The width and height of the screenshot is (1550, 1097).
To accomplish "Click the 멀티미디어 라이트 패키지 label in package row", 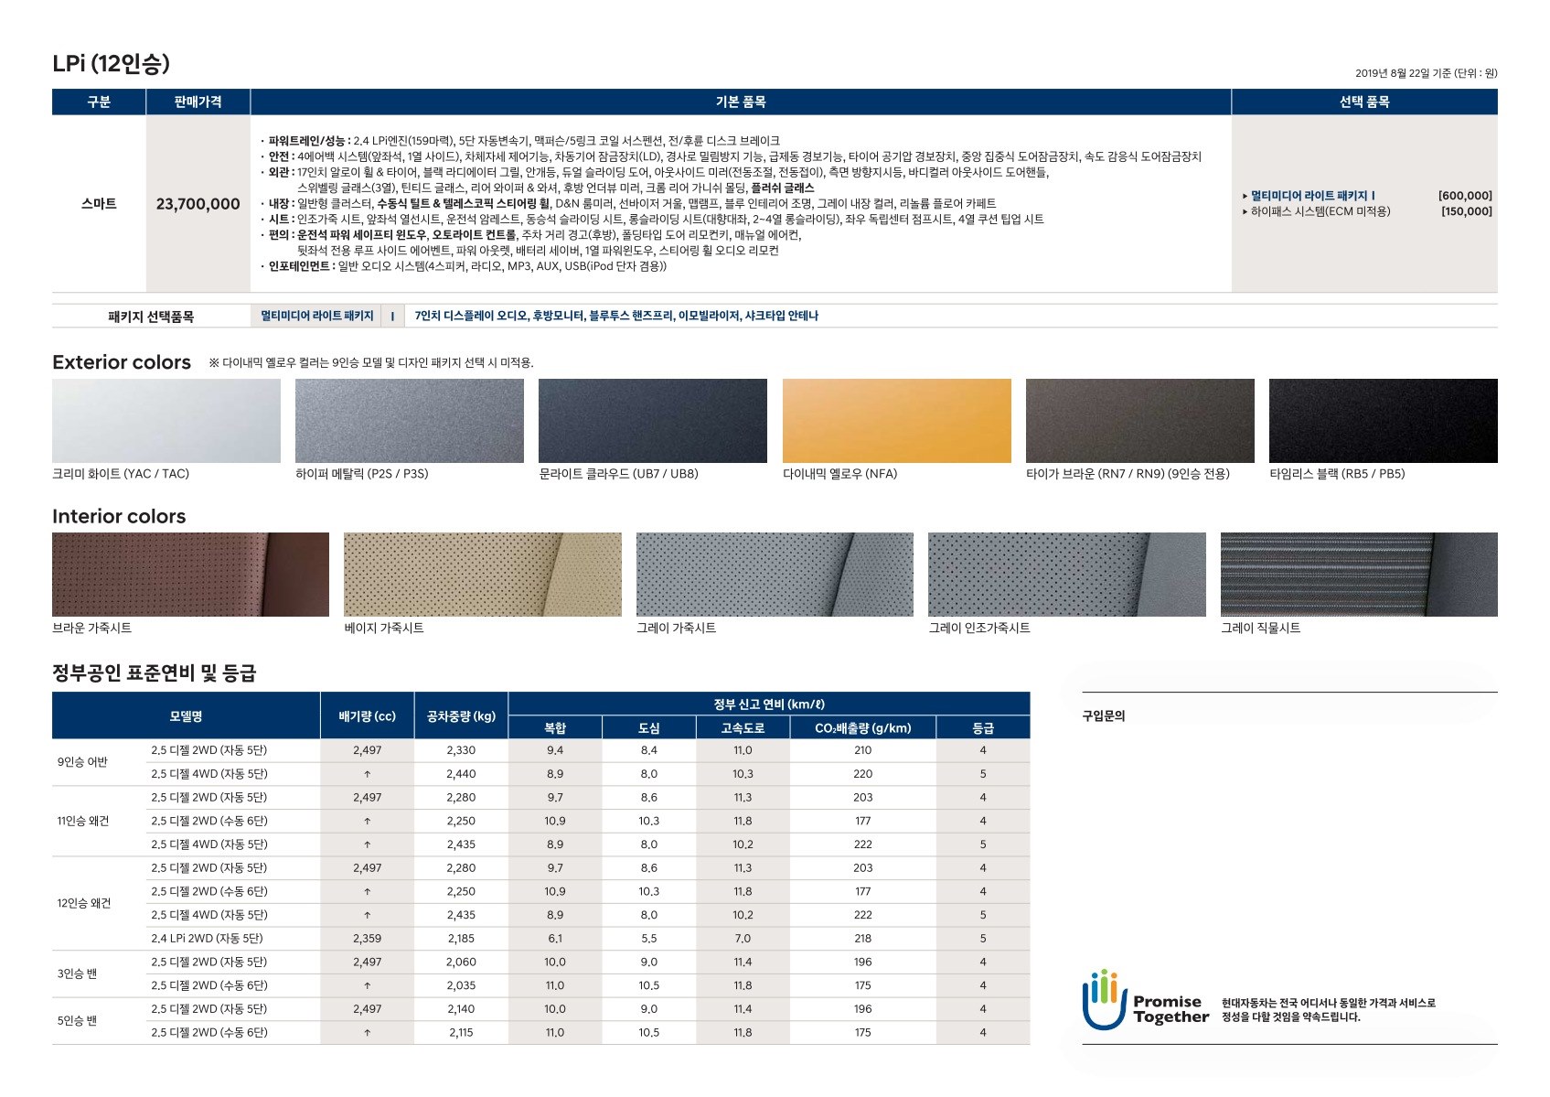I will pyautogui.click(x=317, y=316).
